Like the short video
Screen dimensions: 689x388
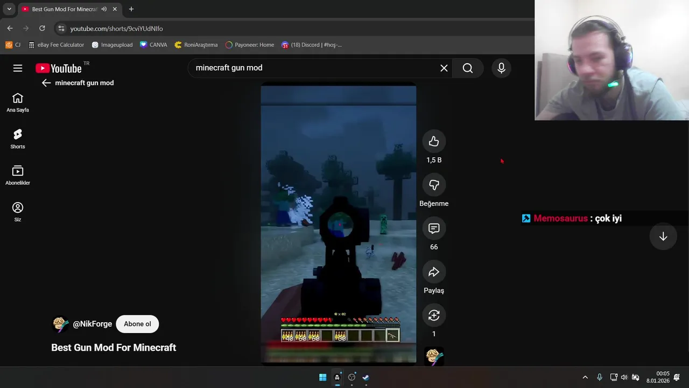pyautogui.click(x=434, y=141)
